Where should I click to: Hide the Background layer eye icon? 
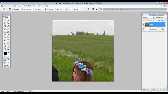[143, 29]
